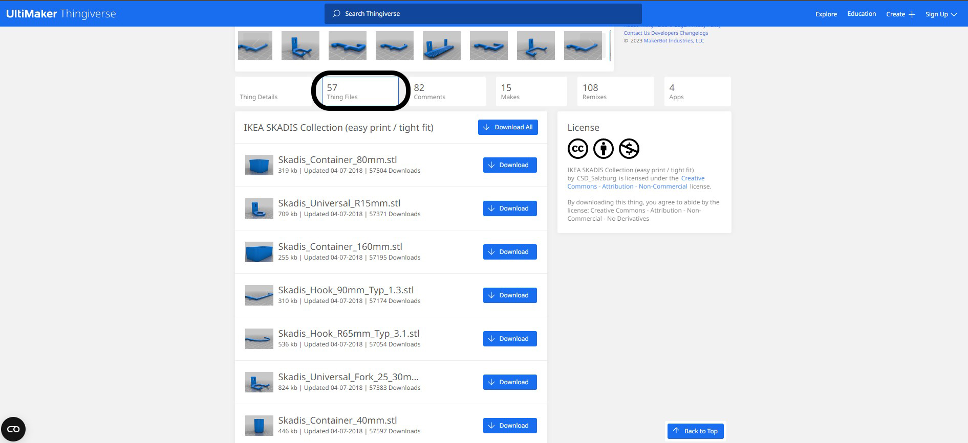Download Skadis_Container_80mm.stl
Viewport: 968px width, 443px height.
pyautogui.click(x=510, y=165)
